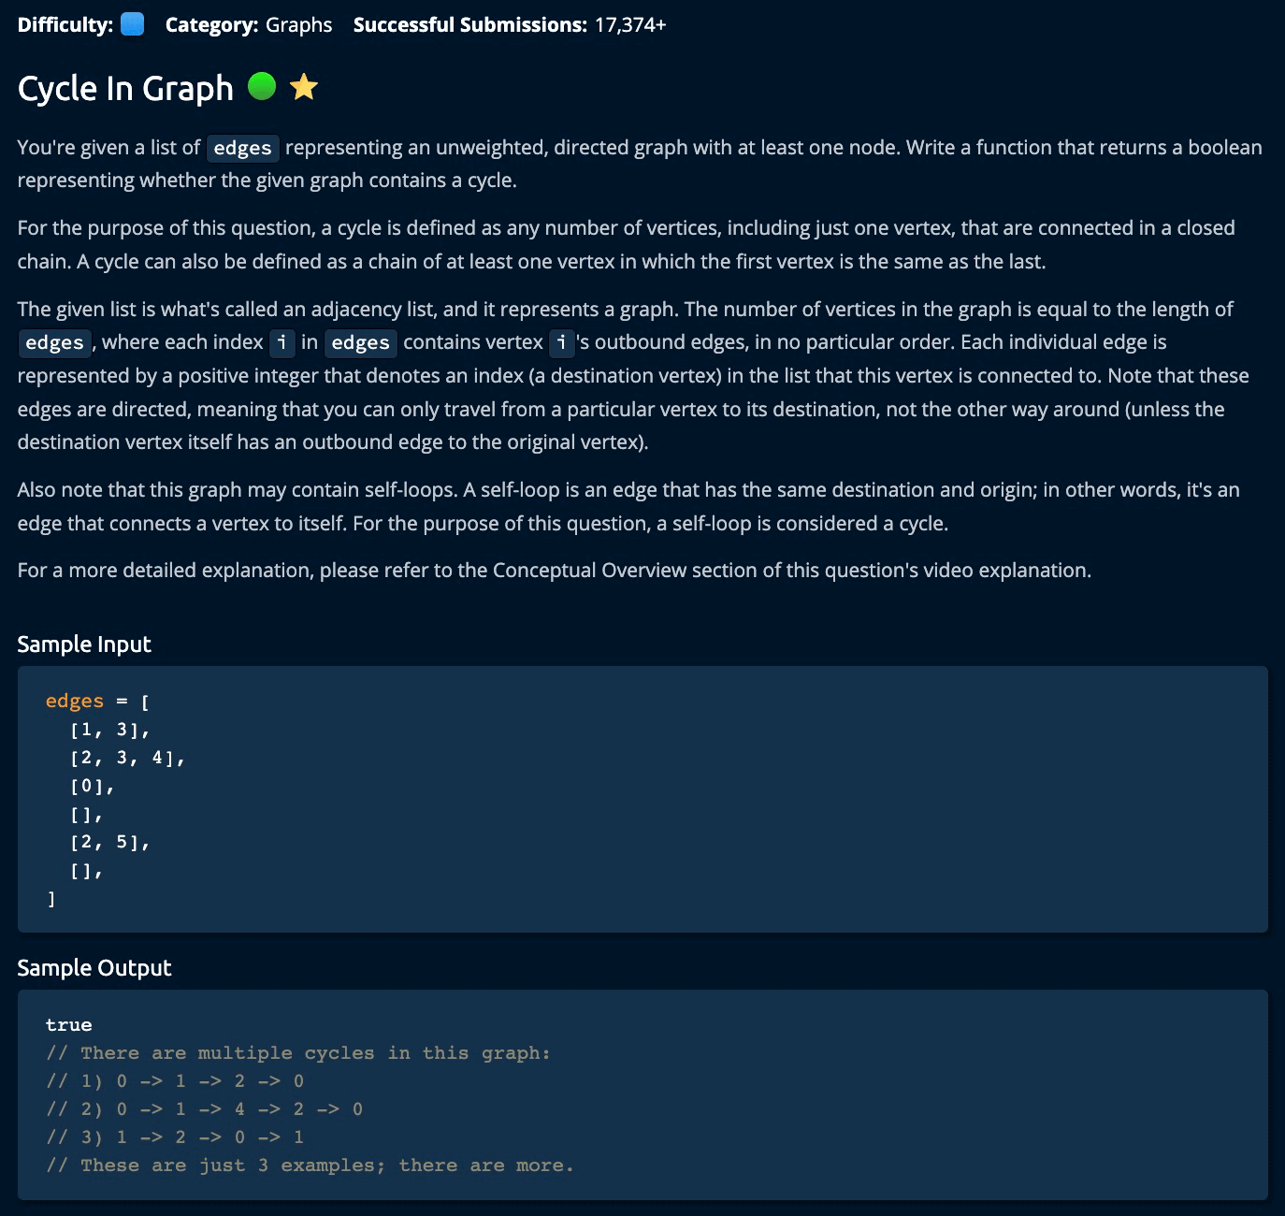
Task: Click the green completion circle beside title
Action: click(x=262, y=86)
